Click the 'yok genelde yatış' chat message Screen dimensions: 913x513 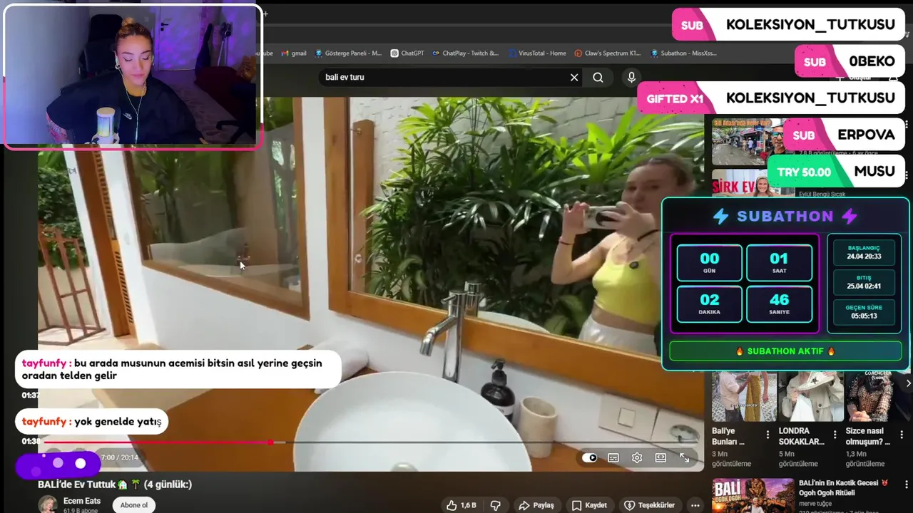point(91,422)
